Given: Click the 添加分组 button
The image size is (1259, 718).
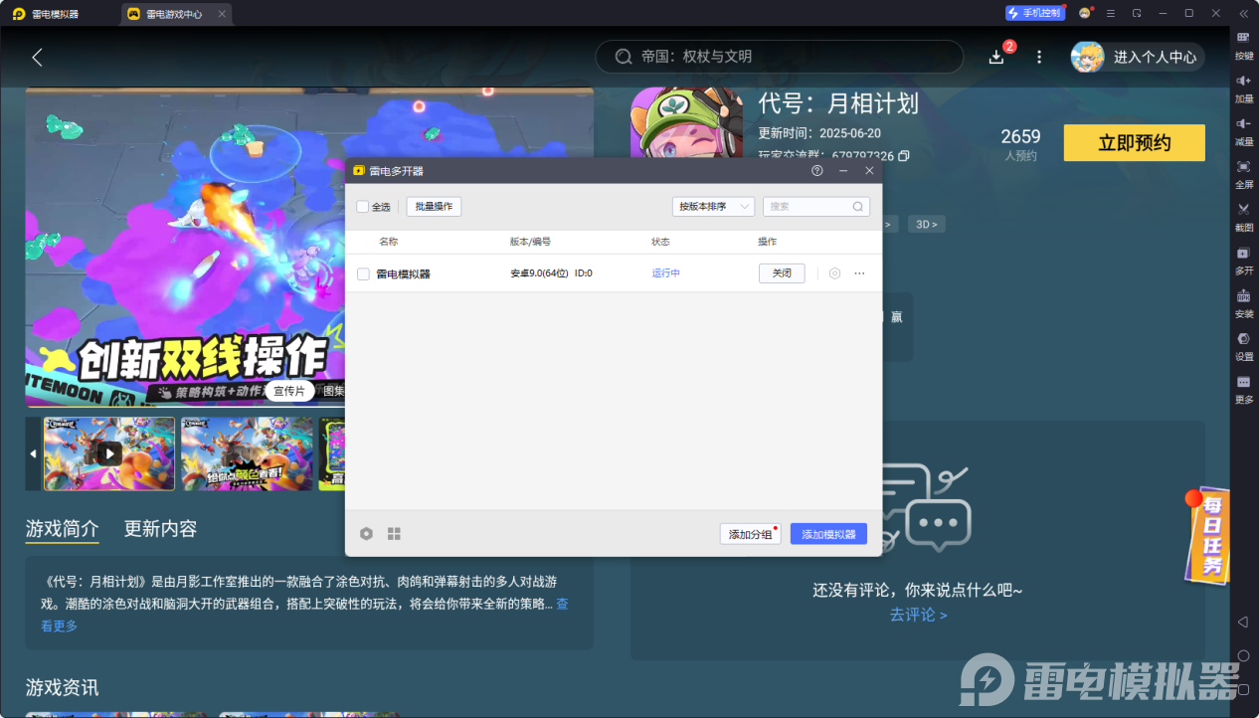Looking at the screenshot, I should coord(751,534).
